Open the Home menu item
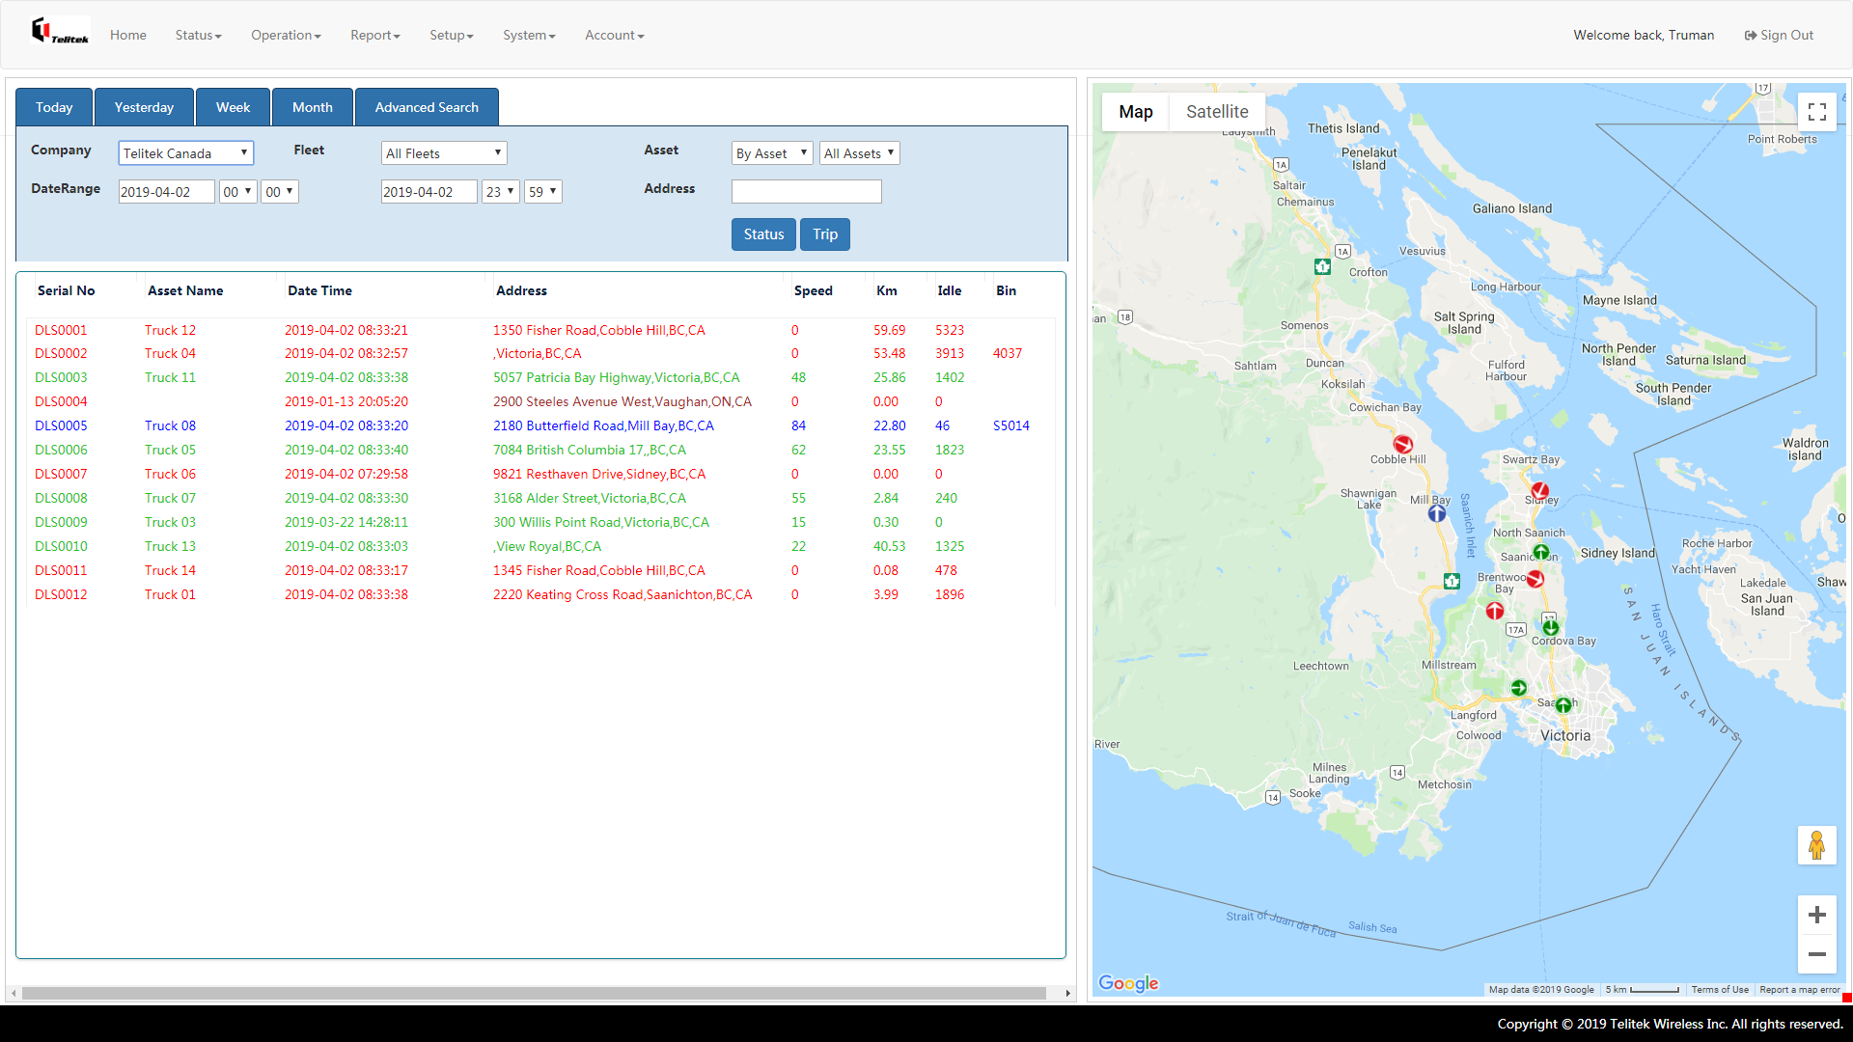The image size is (1853, 1042). tap(128, 35)
